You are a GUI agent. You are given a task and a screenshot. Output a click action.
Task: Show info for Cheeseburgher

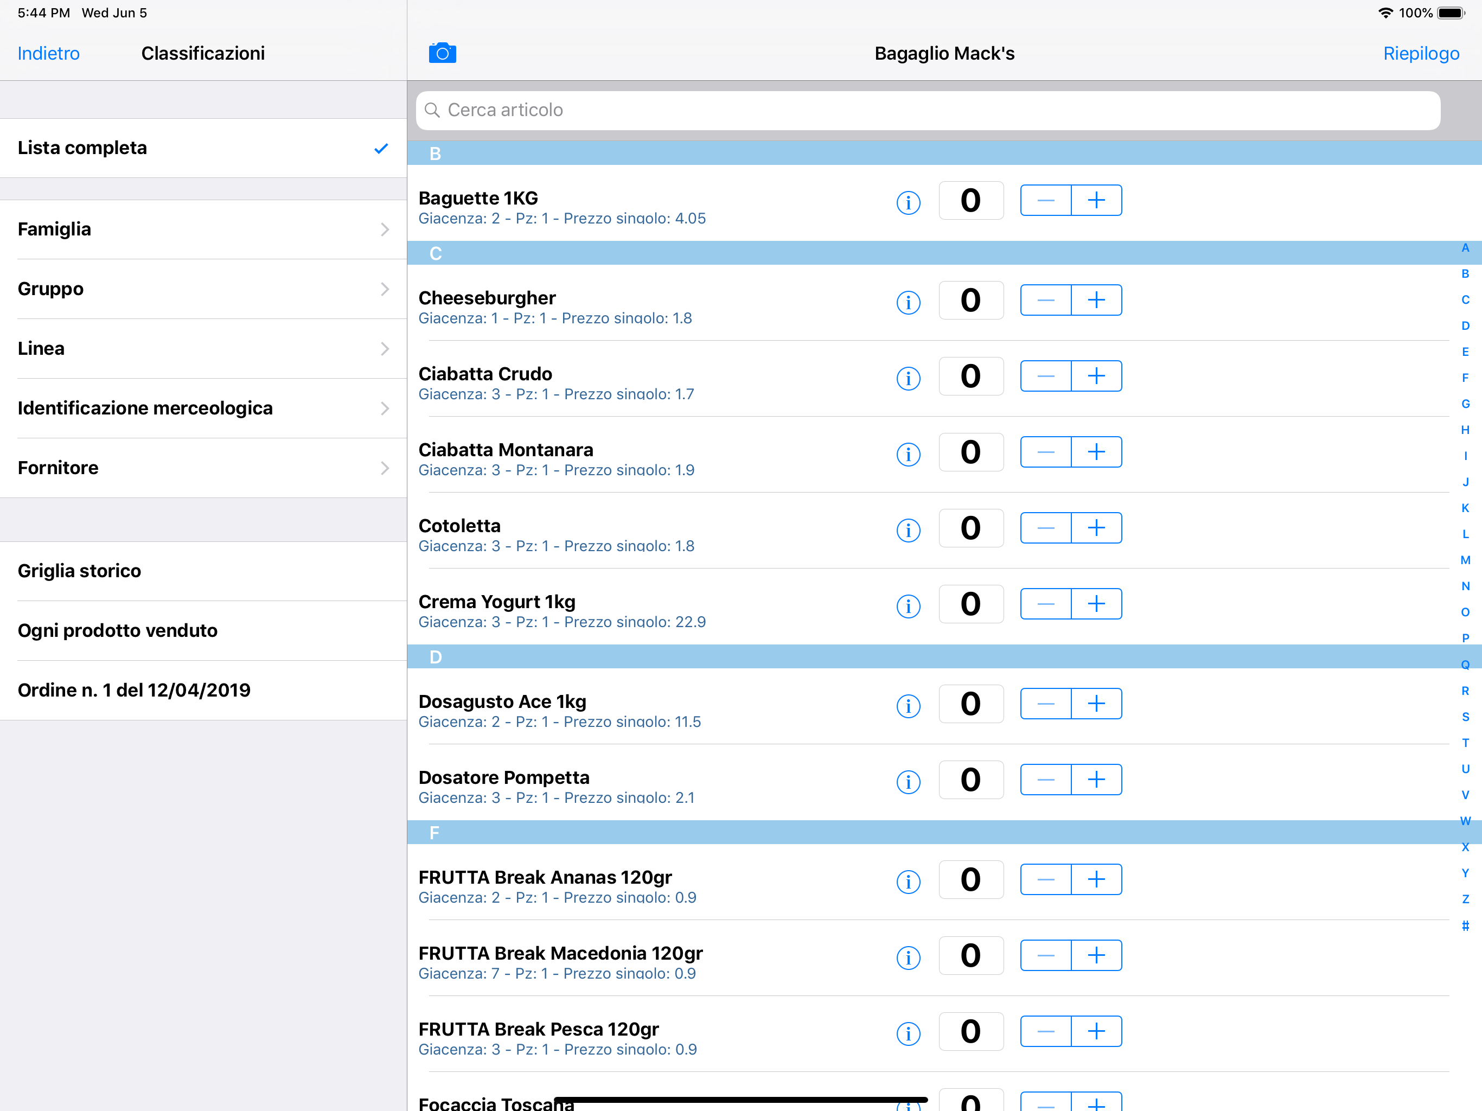click(908, 302)
